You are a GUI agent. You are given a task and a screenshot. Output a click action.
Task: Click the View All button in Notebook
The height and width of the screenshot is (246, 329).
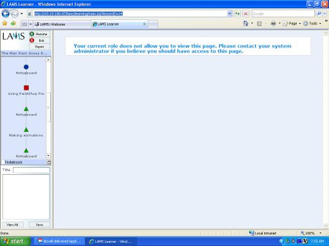point(12,225)
